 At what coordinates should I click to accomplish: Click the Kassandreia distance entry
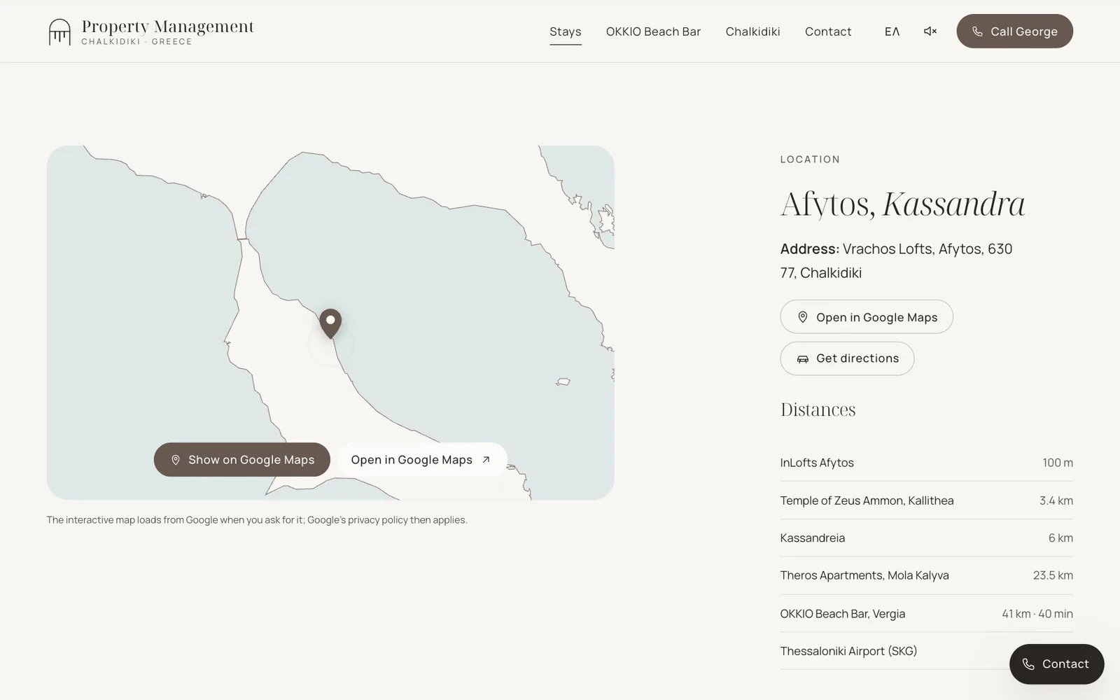click(x=927, y=538)
